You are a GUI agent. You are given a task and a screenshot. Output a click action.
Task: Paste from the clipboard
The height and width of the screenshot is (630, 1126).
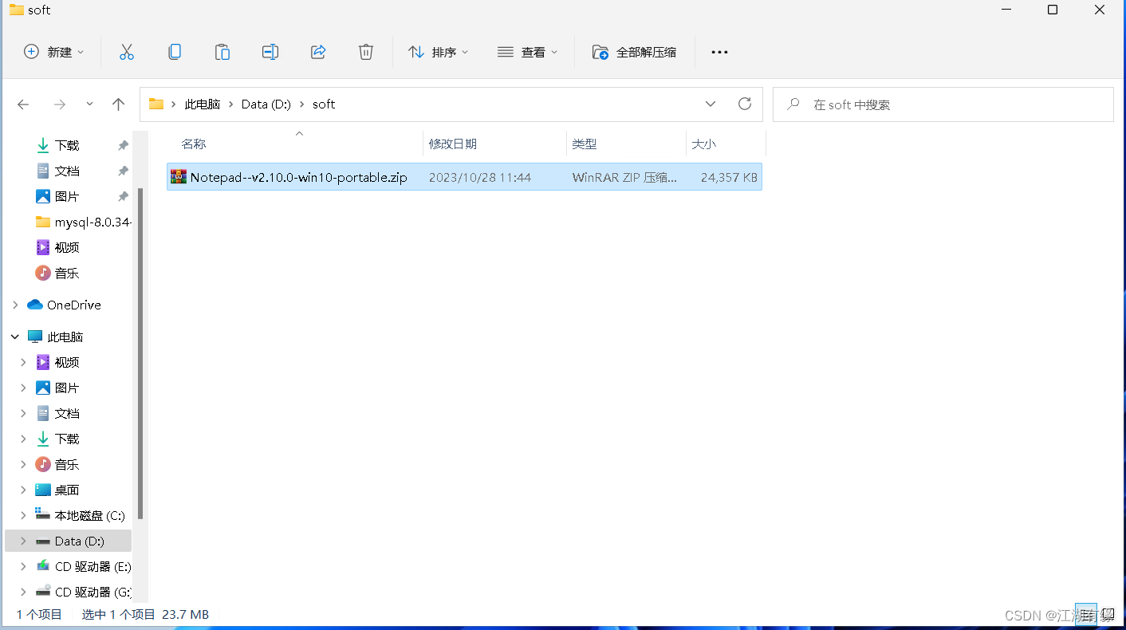(x=222, y=51)
